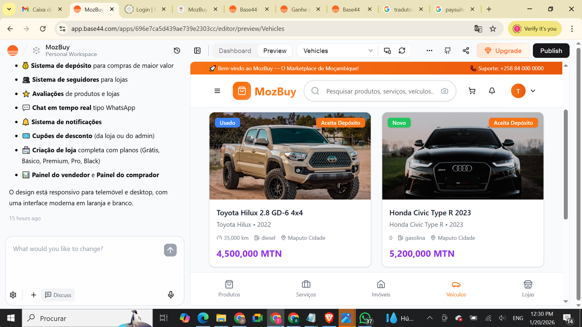
Task: Click the Personal Workspace label
Action: tap(71, 54)
